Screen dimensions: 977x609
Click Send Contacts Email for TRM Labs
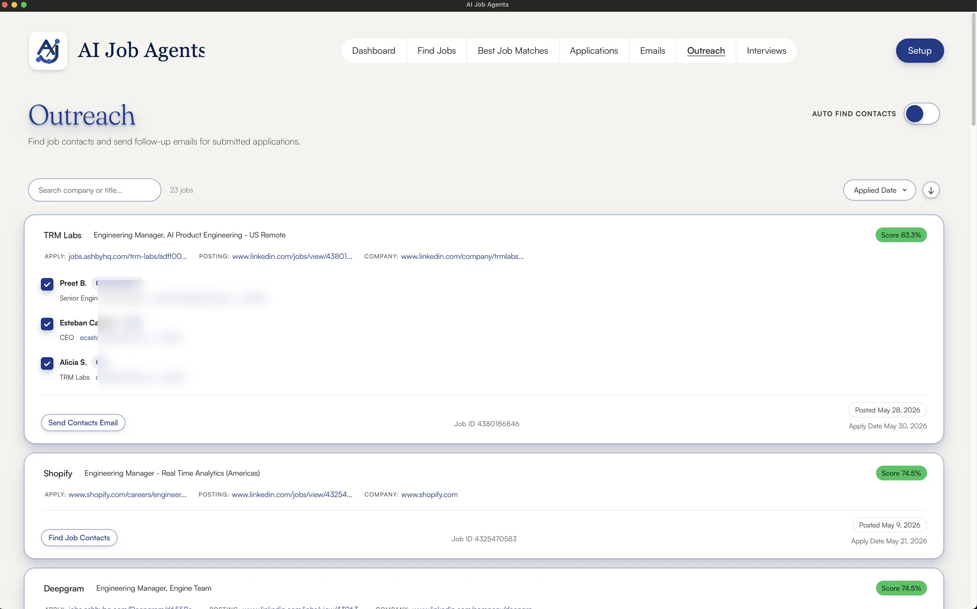(x=83, y=423)
